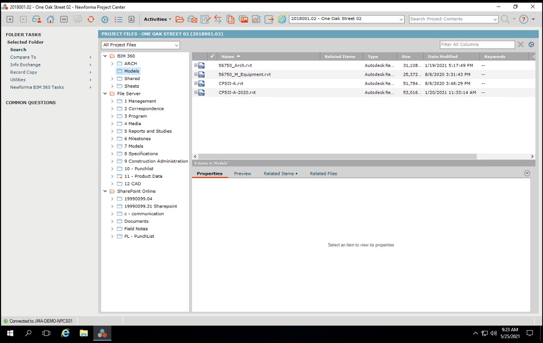Image resolution: width=543 pixels, height=343 pixels.
Task: Click the magnifier search icon in toolbar
Action: [x=505, y=19]
